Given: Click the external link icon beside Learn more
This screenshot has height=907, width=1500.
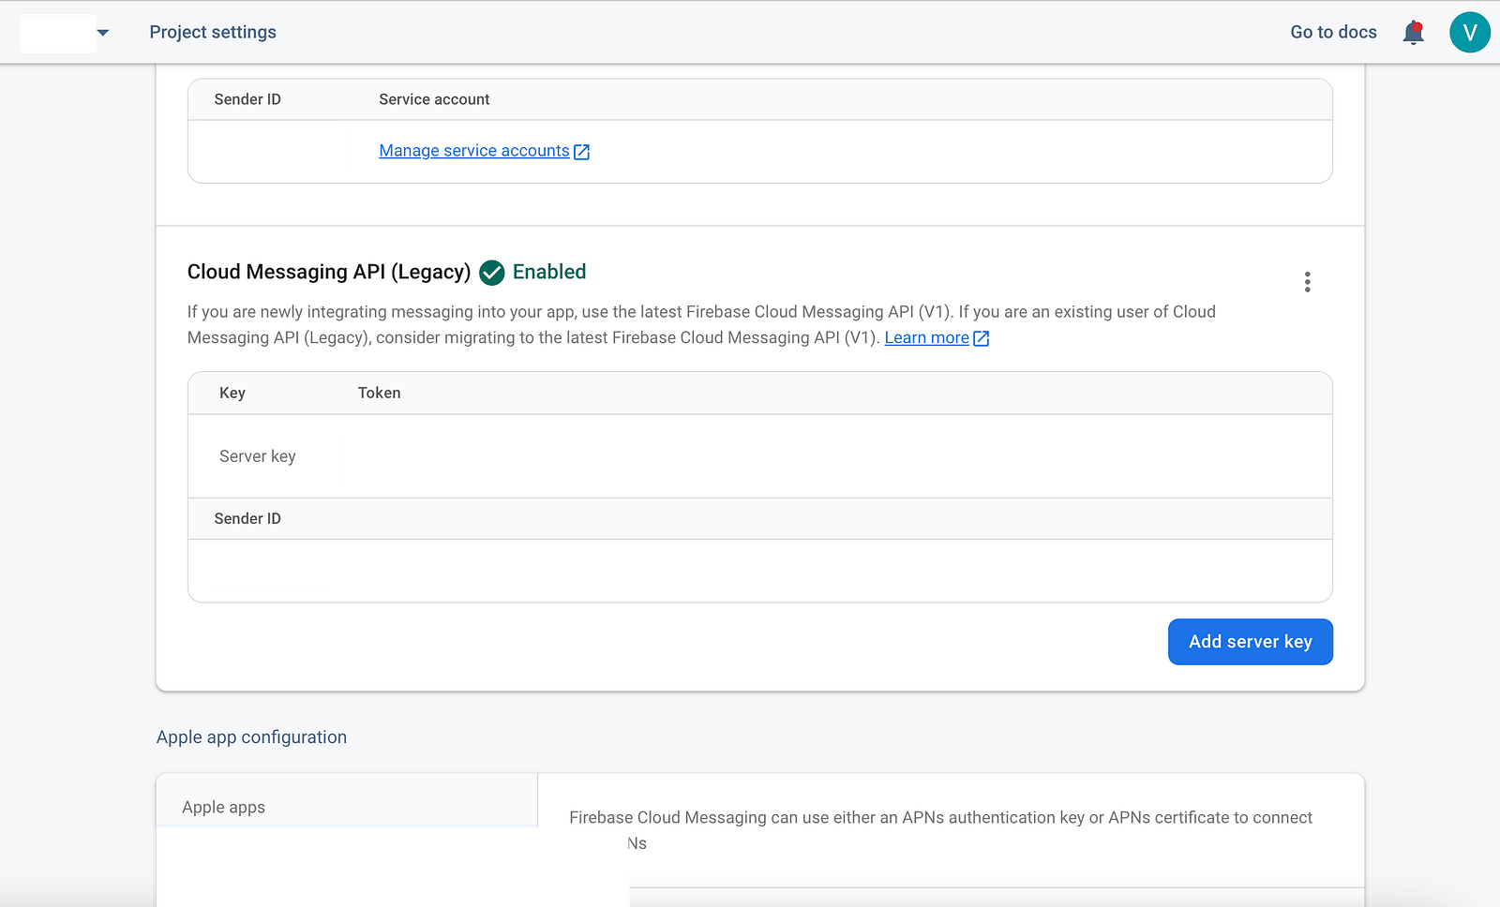Looking at the screenshot, I should click(981, 338).
